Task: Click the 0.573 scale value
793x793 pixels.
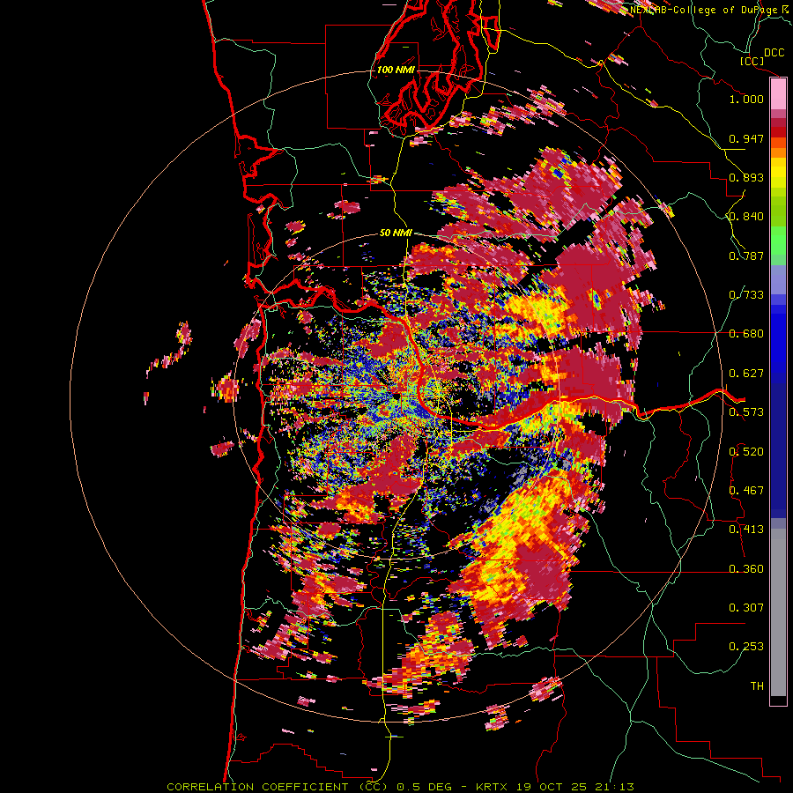Action: click(746, 412)
